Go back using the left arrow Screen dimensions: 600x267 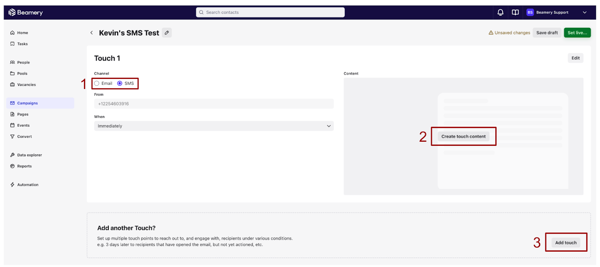[91, 33]
